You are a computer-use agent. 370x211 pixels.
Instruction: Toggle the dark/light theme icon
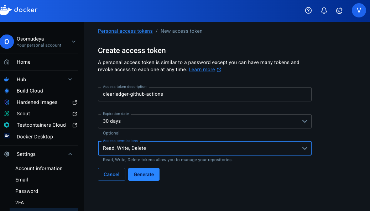339,10
